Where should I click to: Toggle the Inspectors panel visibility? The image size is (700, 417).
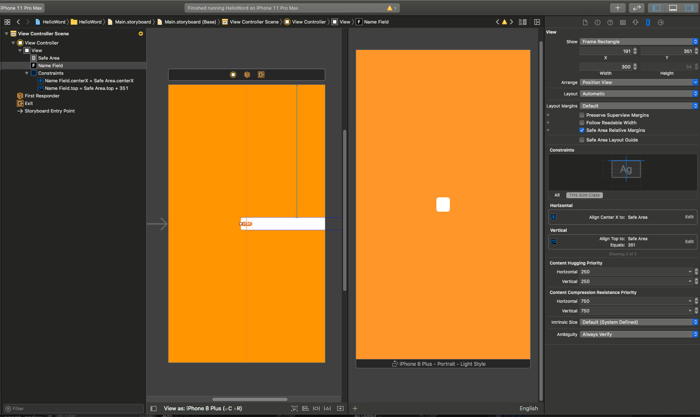pos(689,8)
